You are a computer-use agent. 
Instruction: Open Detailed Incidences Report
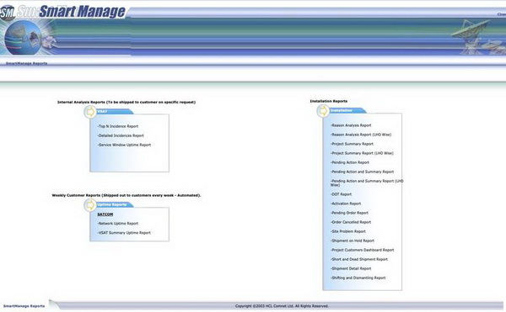click(x=121, y=135)
